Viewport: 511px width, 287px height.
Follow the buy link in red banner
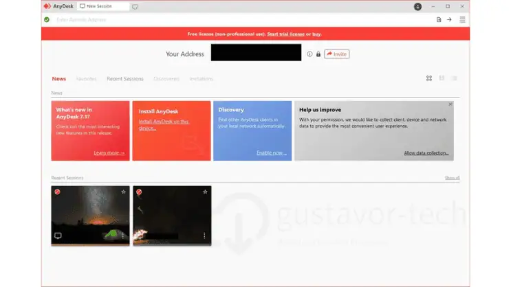316,34
